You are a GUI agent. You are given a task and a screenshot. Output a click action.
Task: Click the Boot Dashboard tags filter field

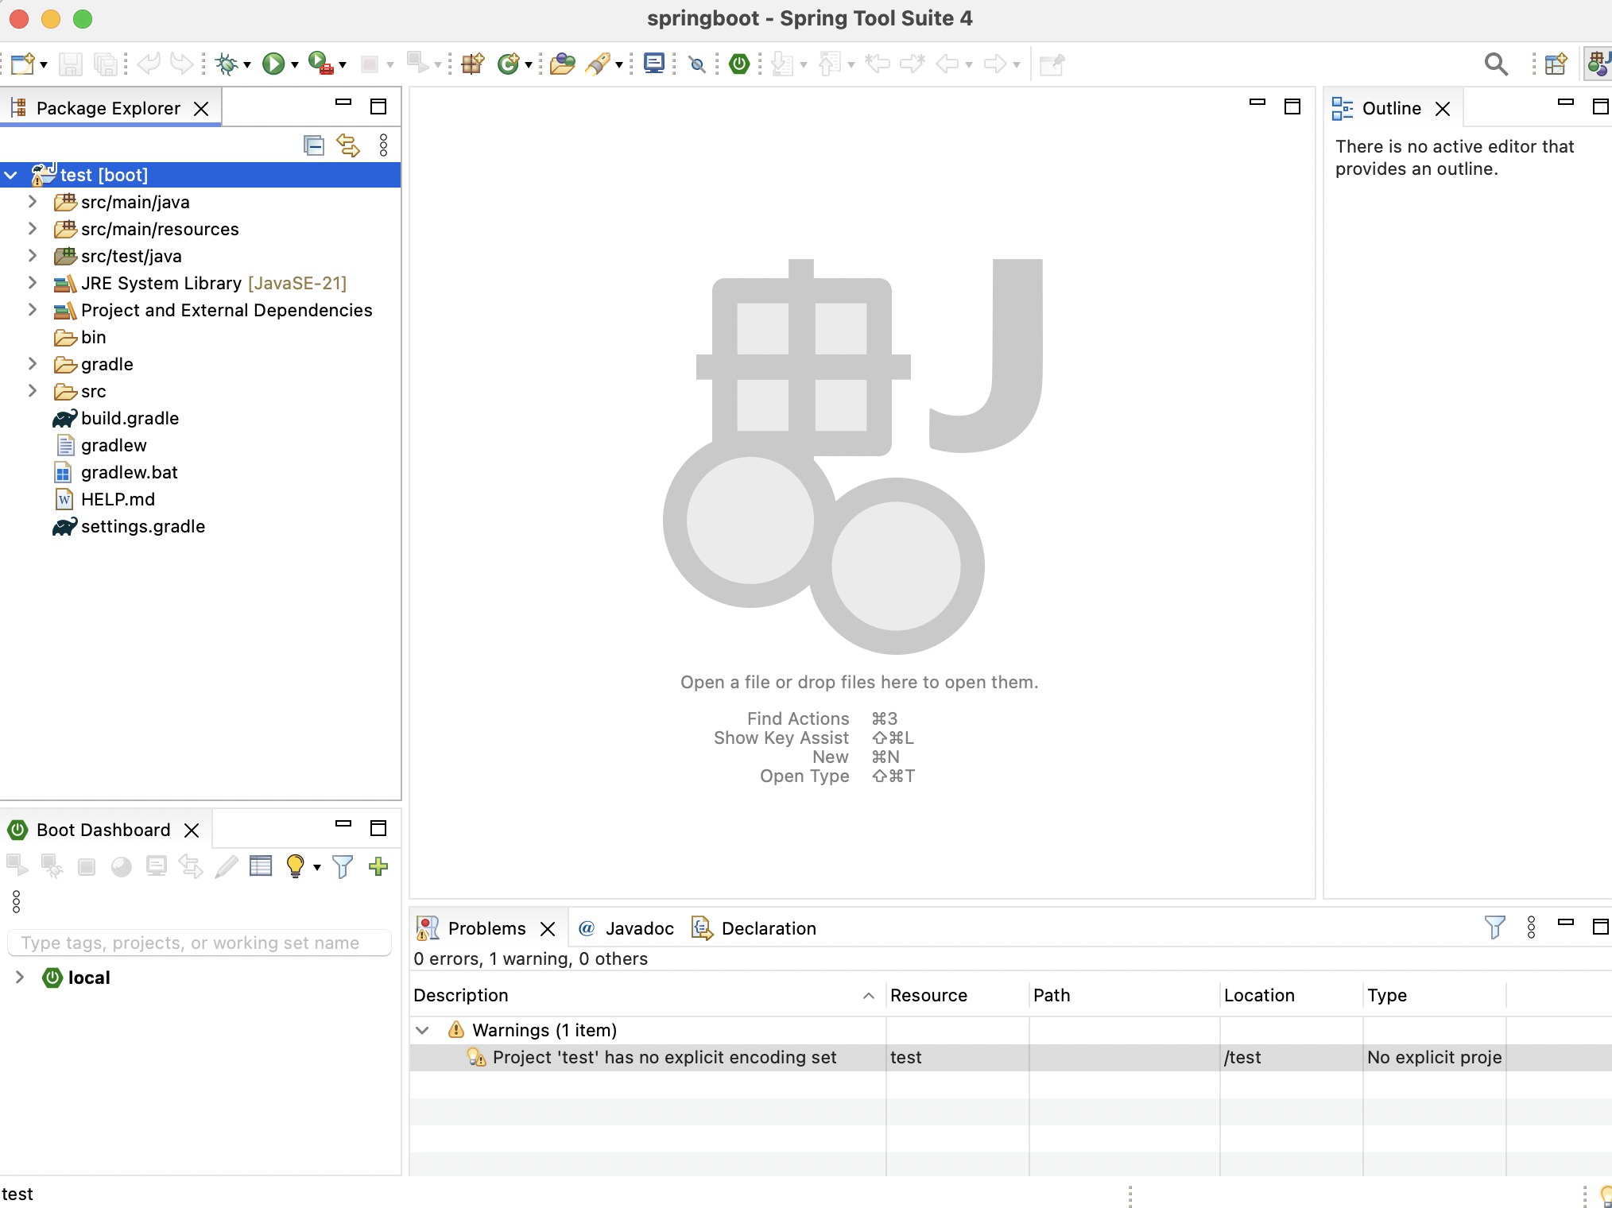[199, 943]
